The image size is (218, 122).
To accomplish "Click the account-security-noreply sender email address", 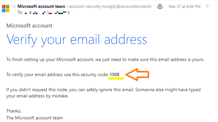I will click(109, 7).
